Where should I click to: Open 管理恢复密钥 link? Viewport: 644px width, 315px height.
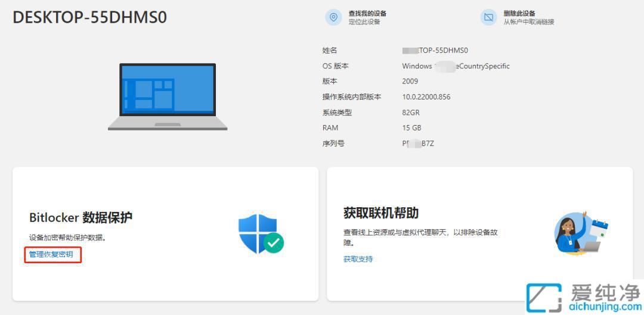(x=51, y=254)
